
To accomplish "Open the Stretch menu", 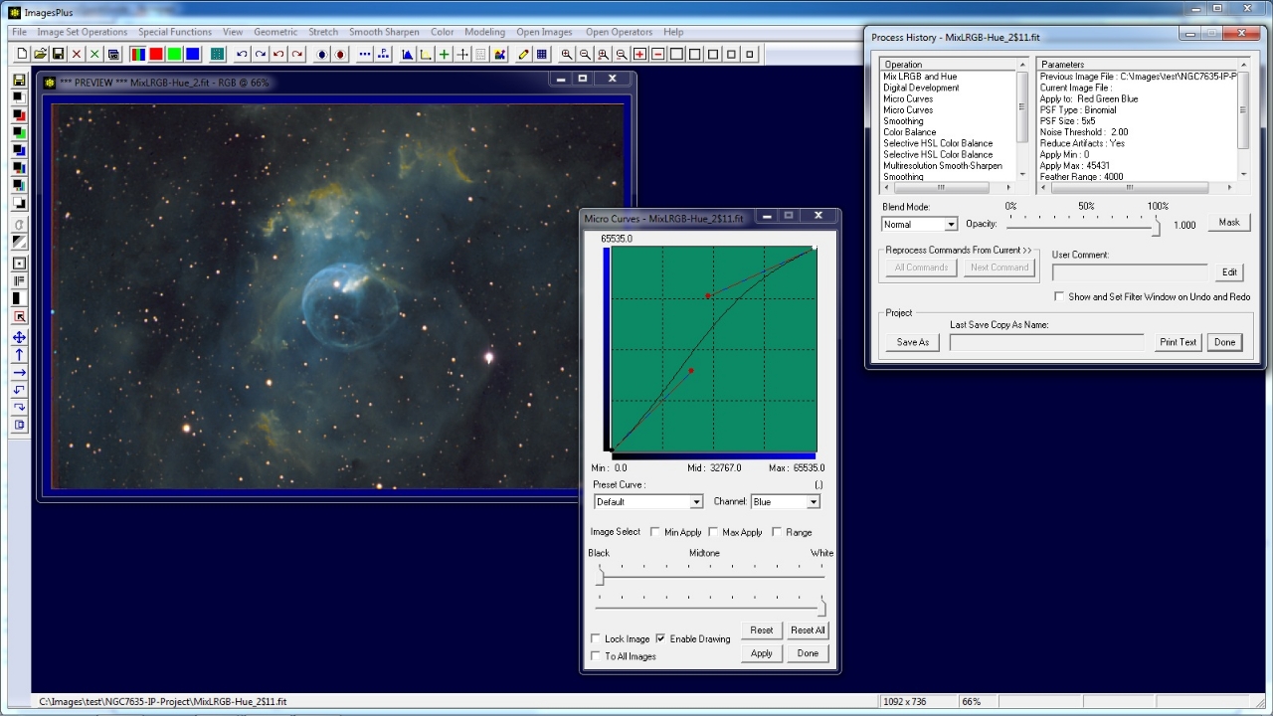I will pos(323,32).
